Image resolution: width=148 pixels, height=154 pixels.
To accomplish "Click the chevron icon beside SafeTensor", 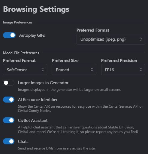I will pyautogui.click(x=43, y=69).
